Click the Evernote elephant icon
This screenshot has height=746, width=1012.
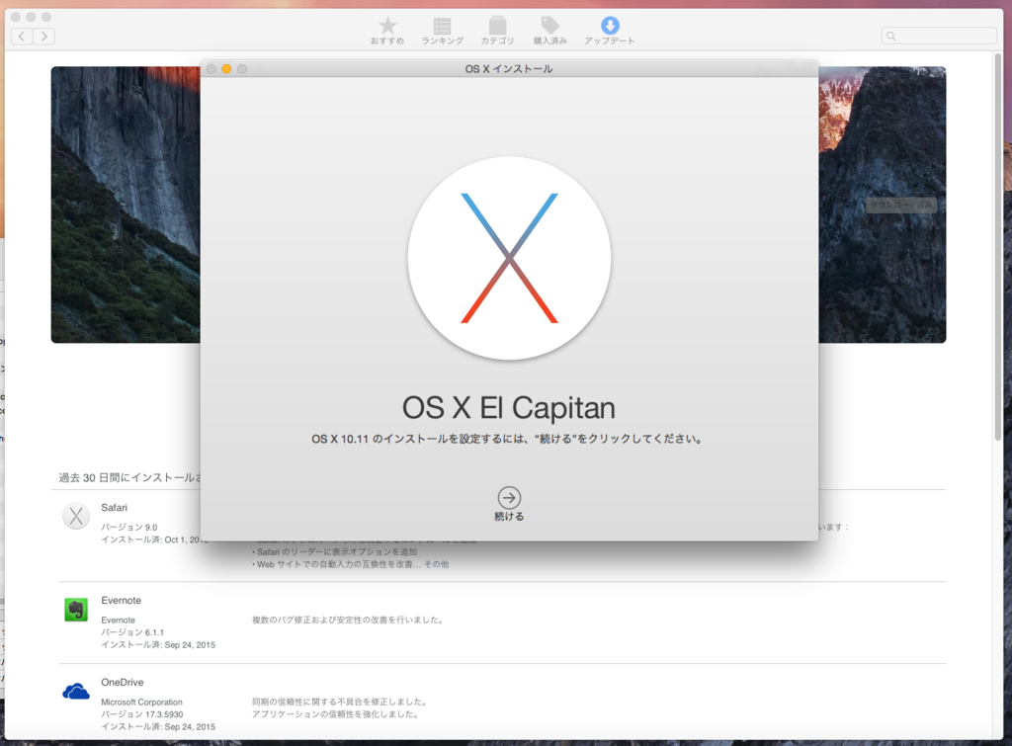click(76, 610)
